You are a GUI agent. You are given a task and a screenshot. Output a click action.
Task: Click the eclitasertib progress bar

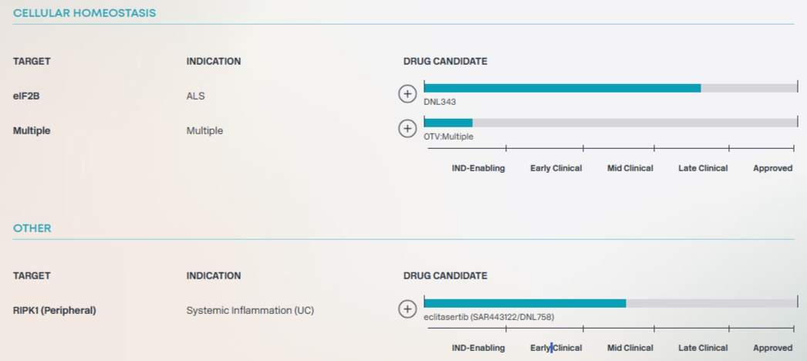525,303
